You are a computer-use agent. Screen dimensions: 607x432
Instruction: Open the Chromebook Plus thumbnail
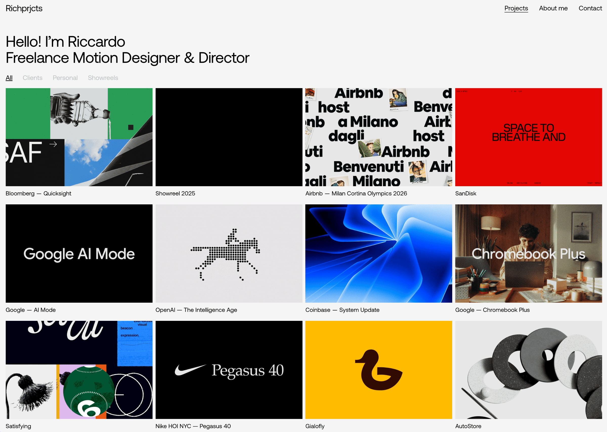[528, 253]
